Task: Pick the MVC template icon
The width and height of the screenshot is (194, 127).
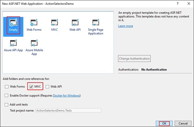Action: [54, 23]
